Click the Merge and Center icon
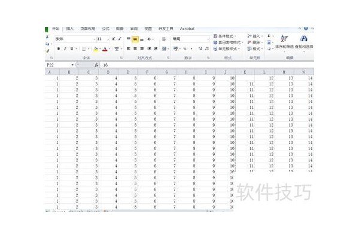This screenshot has width=359, height=239. [164, 49]
